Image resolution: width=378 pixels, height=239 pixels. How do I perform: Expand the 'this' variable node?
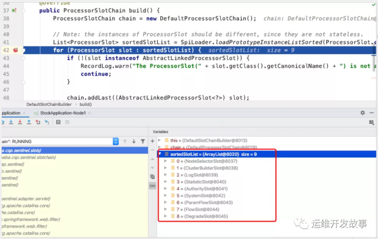(x=160, y=140)
